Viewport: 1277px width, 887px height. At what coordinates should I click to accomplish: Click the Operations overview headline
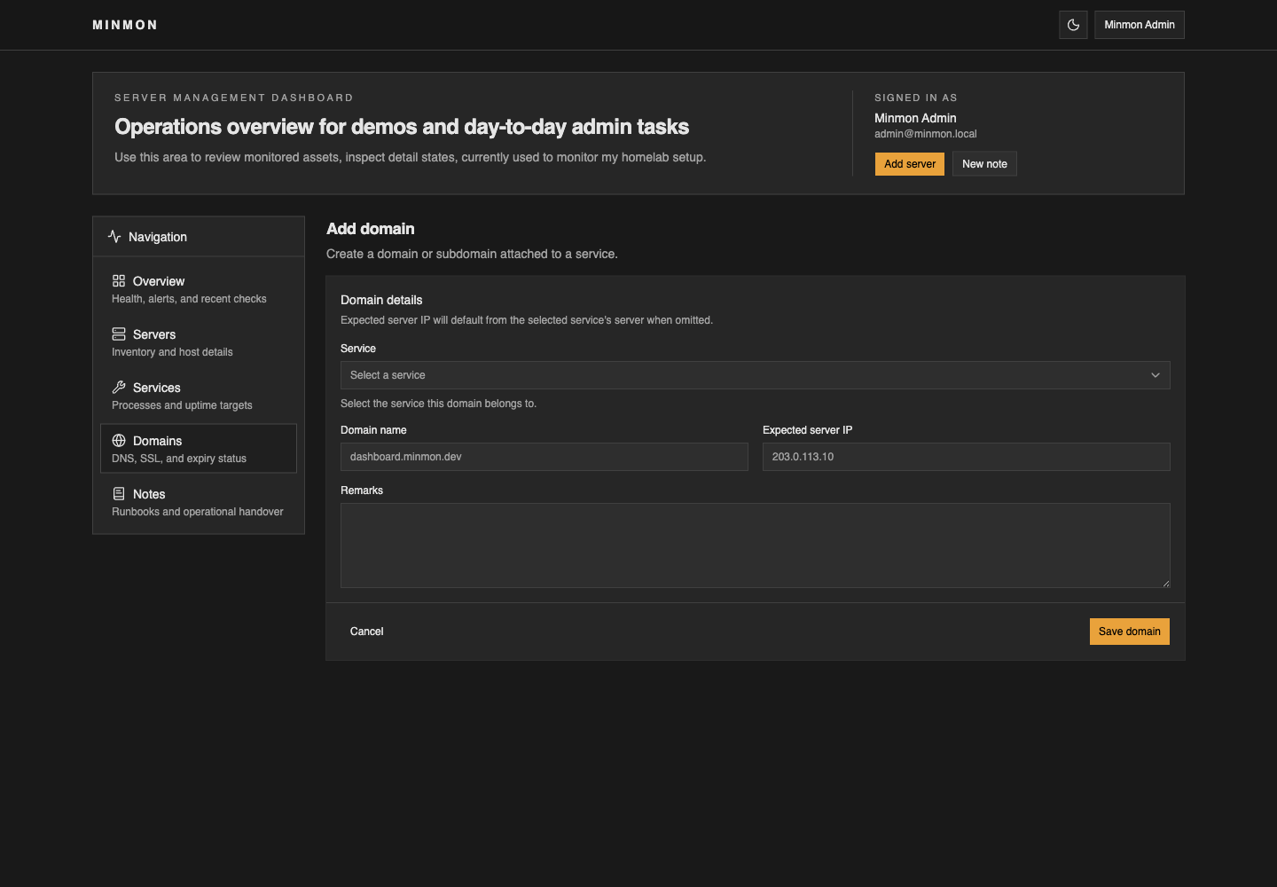point(402,127)
